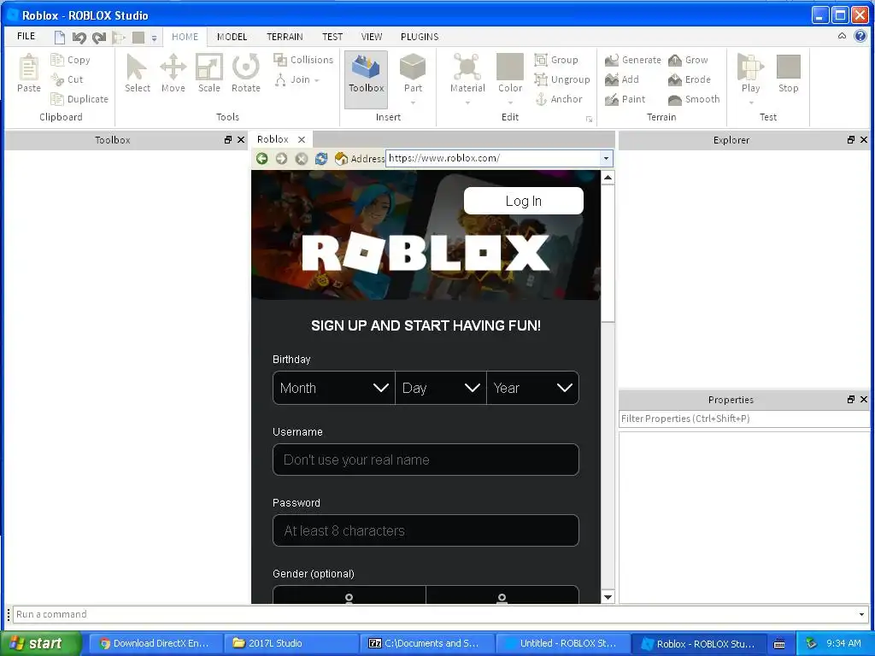Image resolution: width=875 pixels, height=656 pixels.
Task: Open the quick access customize dropdown
Action: click(x=154, y=38)
